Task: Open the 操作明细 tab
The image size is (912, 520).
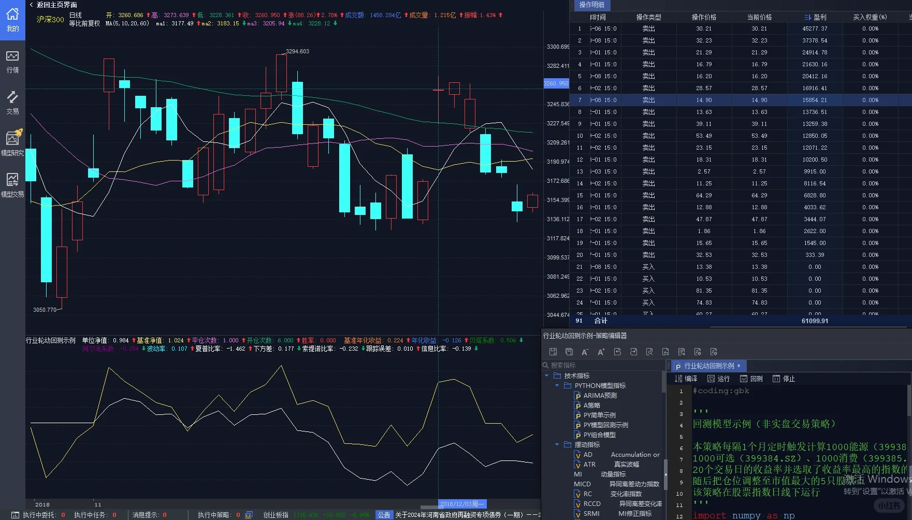Action: pos(591,5)
